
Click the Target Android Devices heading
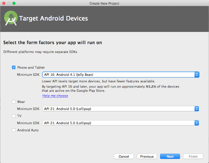pos(54,18)
